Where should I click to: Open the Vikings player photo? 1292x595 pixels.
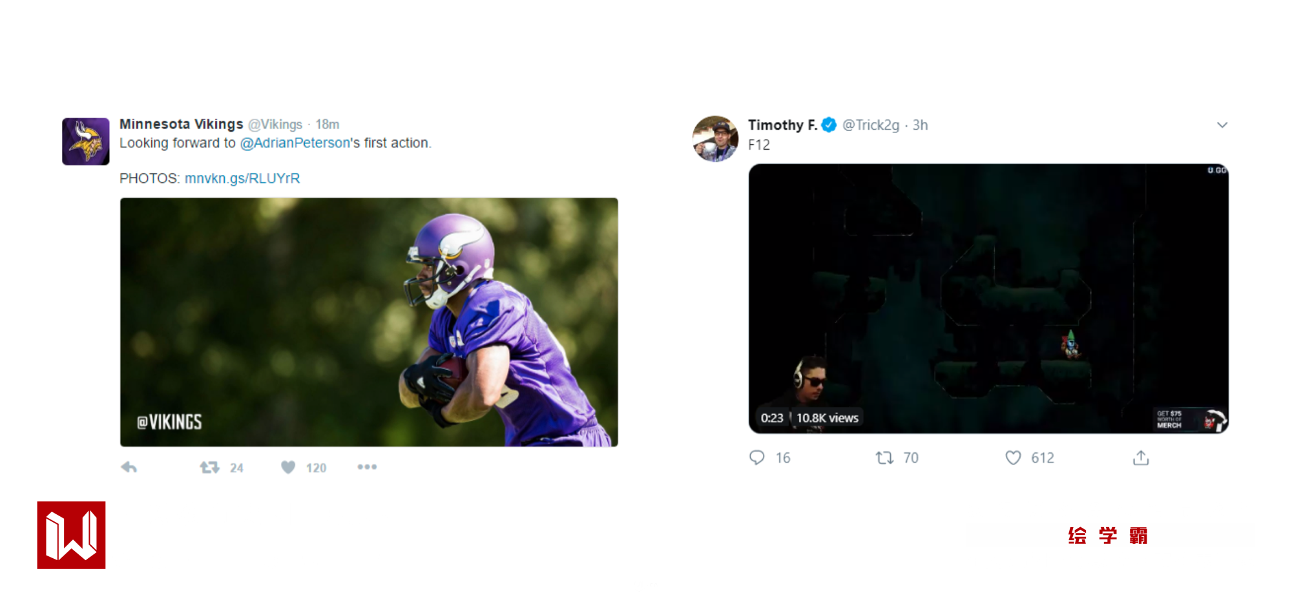click(x=369, y=322)
